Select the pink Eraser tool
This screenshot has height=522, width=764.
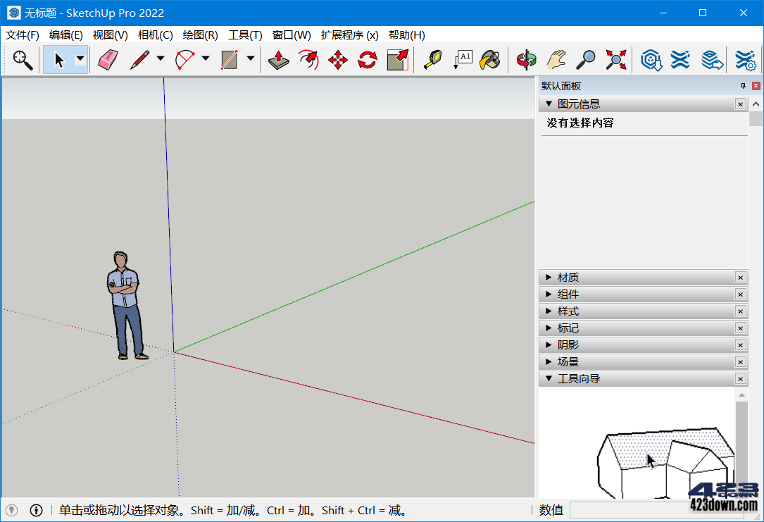[x=108, y=60]
